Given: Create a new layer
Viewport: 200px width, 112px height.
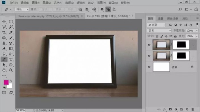Looking at the screenshot, I should (187, 109).
